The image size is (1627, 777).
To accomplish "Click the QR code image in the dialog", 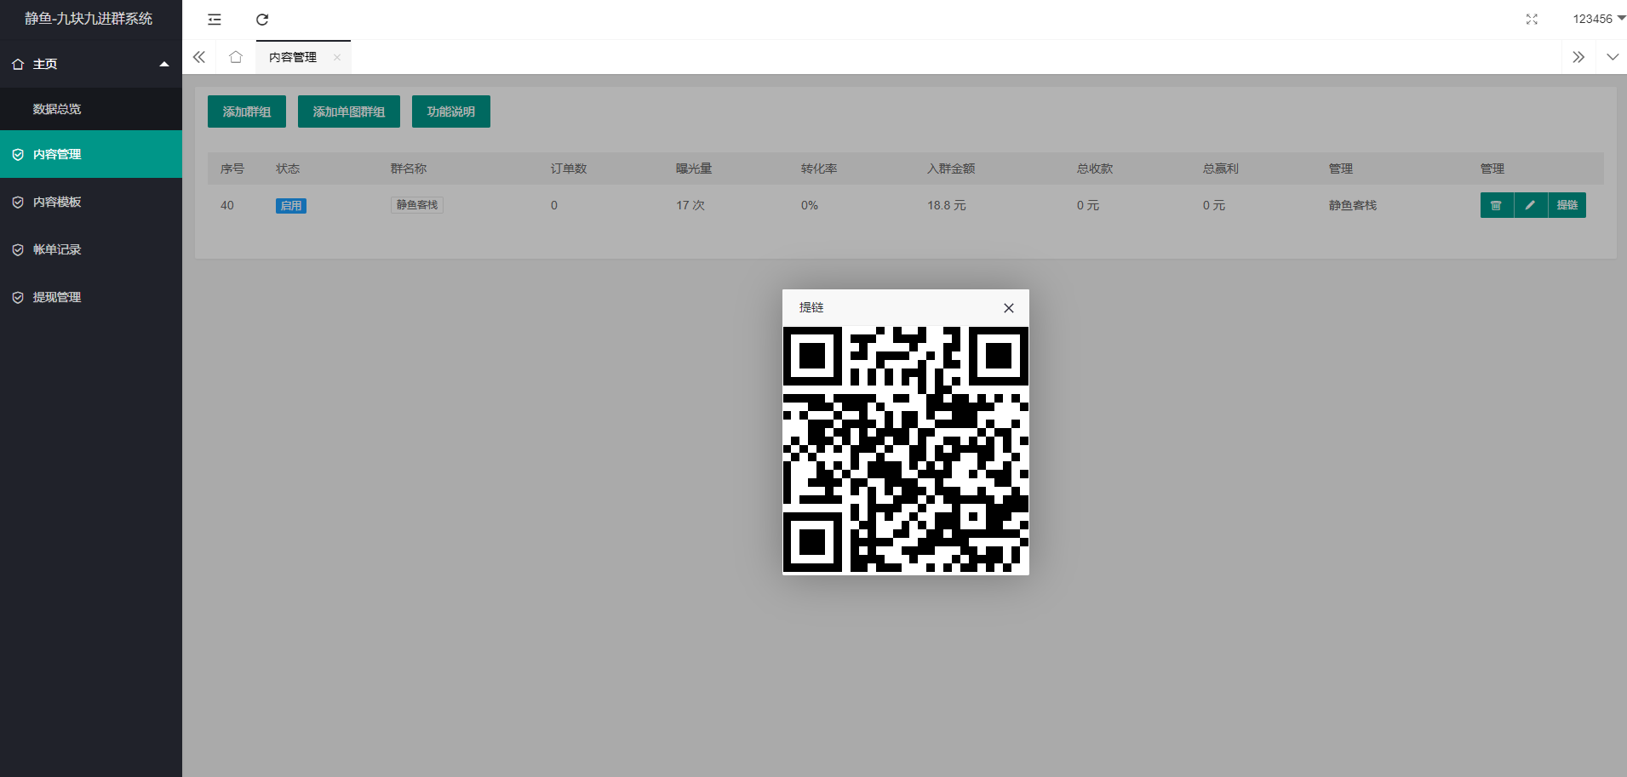I will click(906, 449).
